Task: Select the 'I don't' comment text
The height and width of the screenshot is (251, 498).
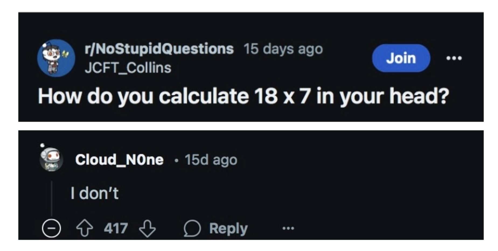Action: pyautogui.click(x=94, y=193)
